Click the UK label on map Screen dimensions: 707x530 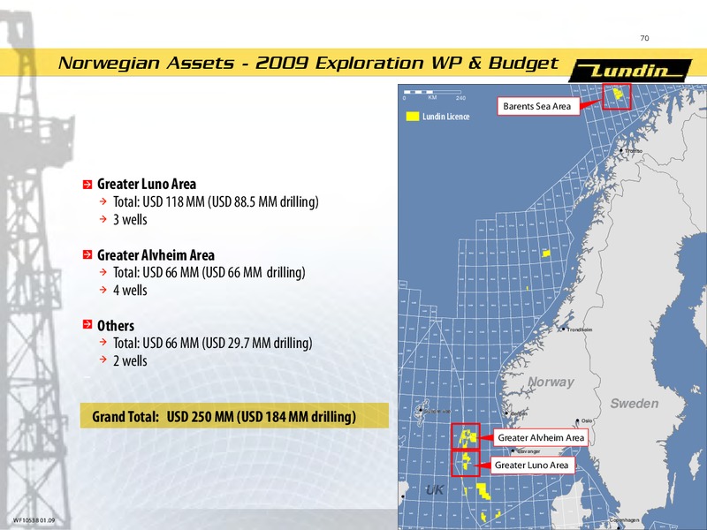tap(435, 490)
